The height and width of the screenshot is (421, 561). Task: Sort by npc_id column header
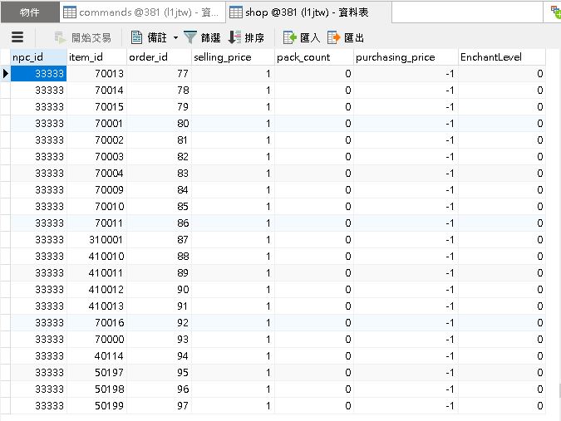(x=38, y=57)
